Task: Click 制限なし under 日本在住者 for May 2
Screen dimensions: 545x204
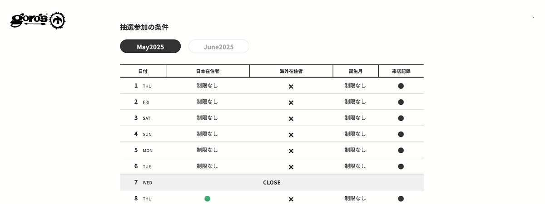Action: pyautogui.click(x=207, y=102)
